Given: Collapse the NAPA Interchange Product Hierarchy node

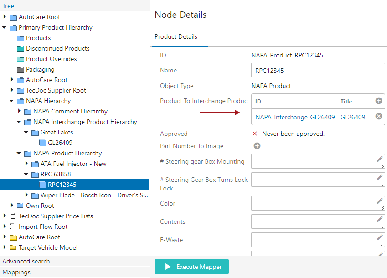Looking at the screenshot, I should click(19, 122).
